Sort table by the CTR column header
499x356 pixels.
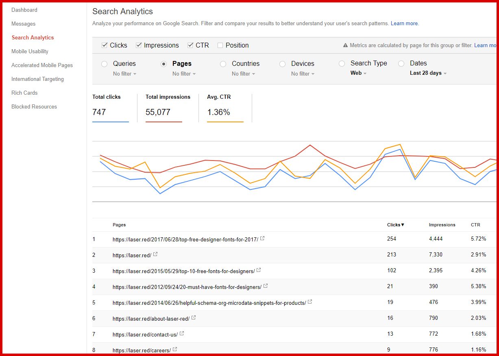(475, 225)
